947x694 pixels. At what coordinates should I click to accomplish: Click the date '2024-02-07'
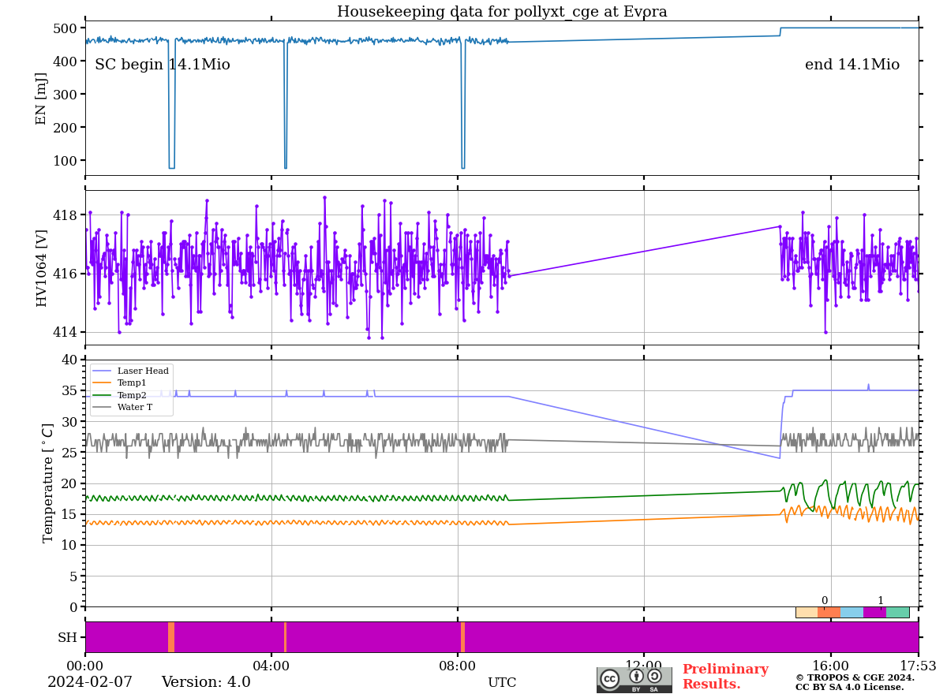[90, 682]
